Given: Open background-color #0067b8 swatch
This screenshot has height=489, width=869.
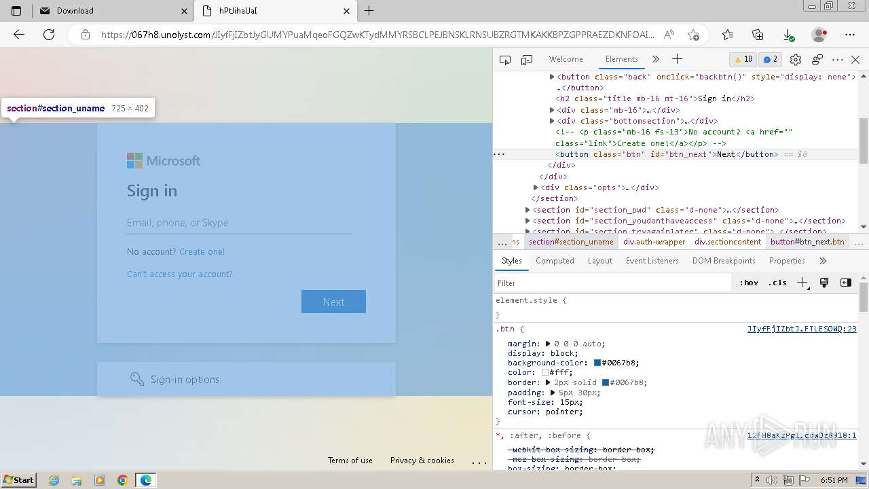Looking at the screenshot, I should click(x=597, y=363).
